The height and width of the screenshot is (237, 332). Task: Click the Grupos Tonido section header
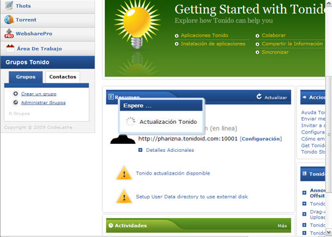[x=48, y=62]
